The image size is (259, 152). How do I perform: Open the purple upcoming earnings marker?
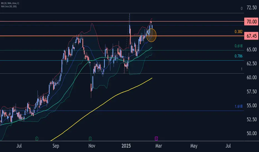click(156, 138)
